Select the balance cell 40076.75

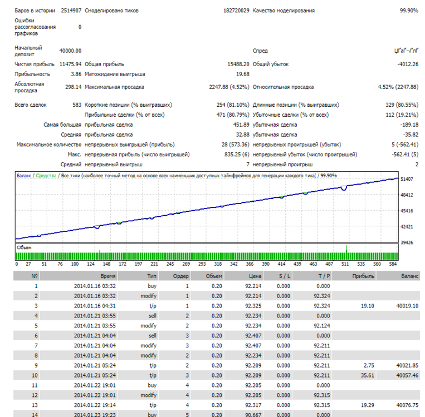407,405
